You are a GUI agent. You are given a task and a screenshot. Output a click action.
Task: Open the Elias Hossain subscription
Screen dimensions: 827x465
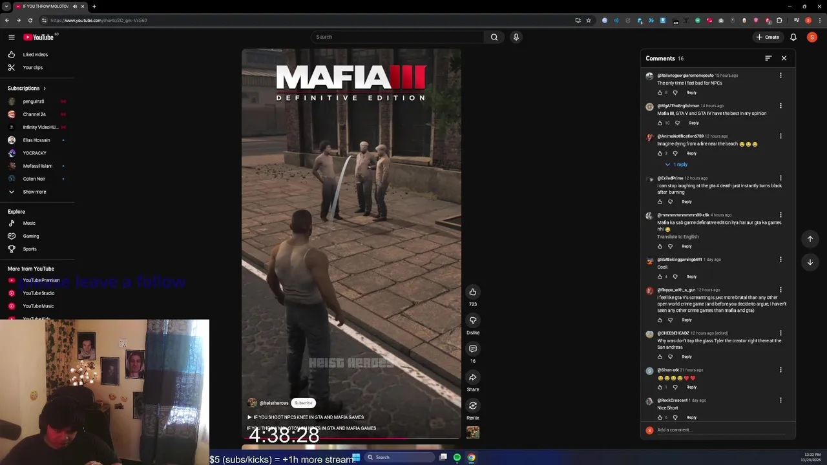pos(36,140)
